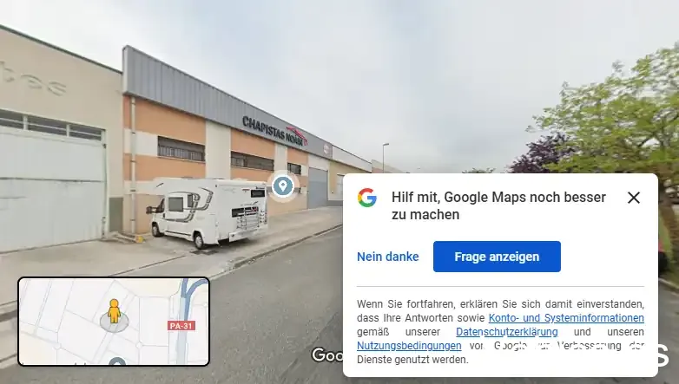Click the yellow Pegman on the minimap

[x=114, y=311]
